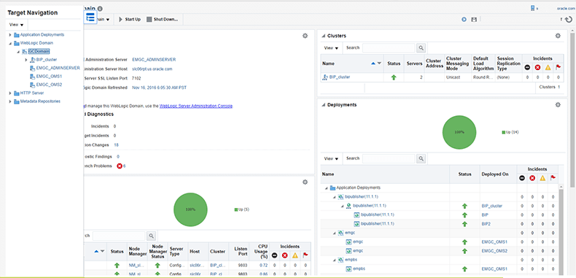Open the EMGC_OMS2 Deployed On link
The image size is (576, 278).
[494, 251]
